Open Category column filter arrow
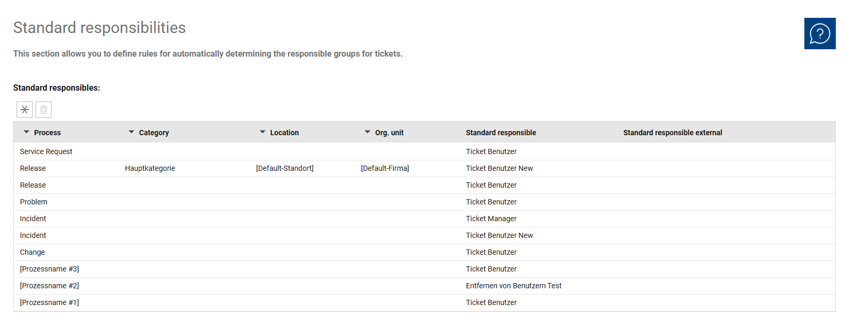850x326 pixels. tap(131, 132)
